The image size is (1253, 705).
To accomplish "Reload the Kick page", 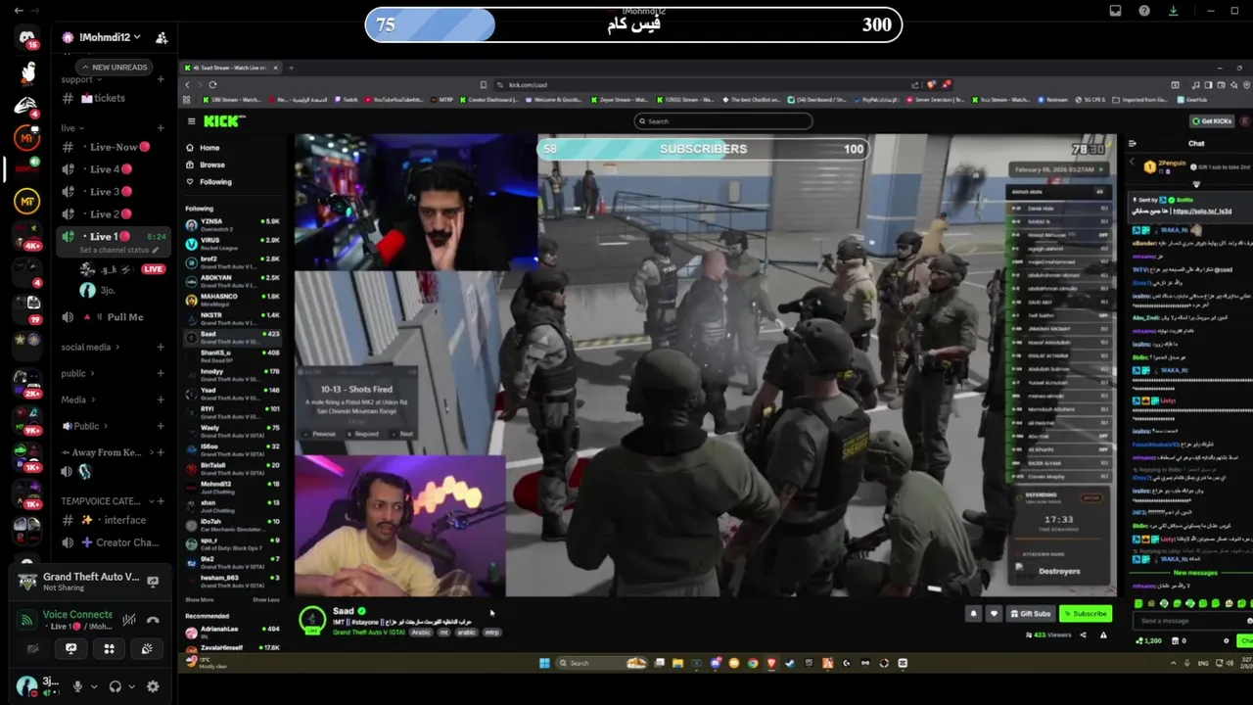I will tap(212, 84).
